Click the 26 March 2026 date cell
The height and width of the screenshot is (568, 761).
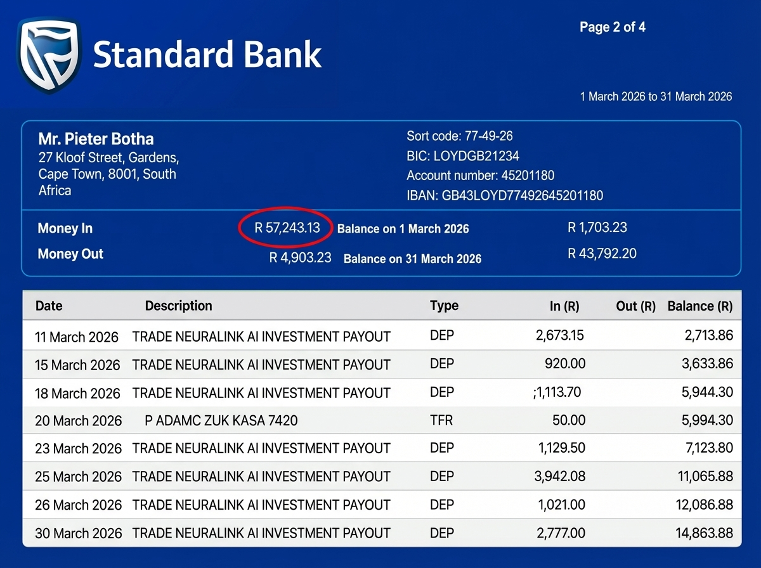79,505
